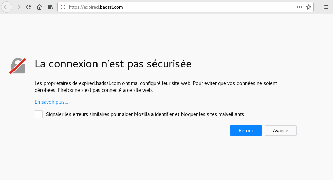Click the 'Firefox ne s'est pas connecté' sentence

click(105, 90)
